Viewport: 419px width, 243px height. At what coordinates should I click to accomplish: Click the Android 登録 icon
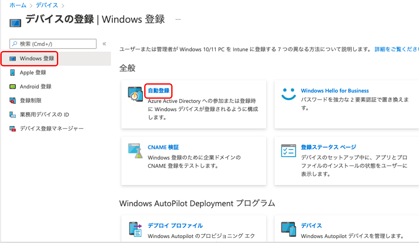(12, 87)
